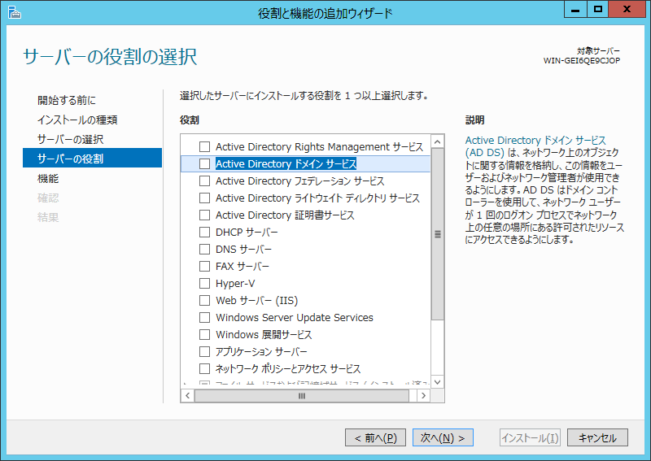Click the vertical scrollbar thumb of roles list
651x461 pixels.
(437, 234)
